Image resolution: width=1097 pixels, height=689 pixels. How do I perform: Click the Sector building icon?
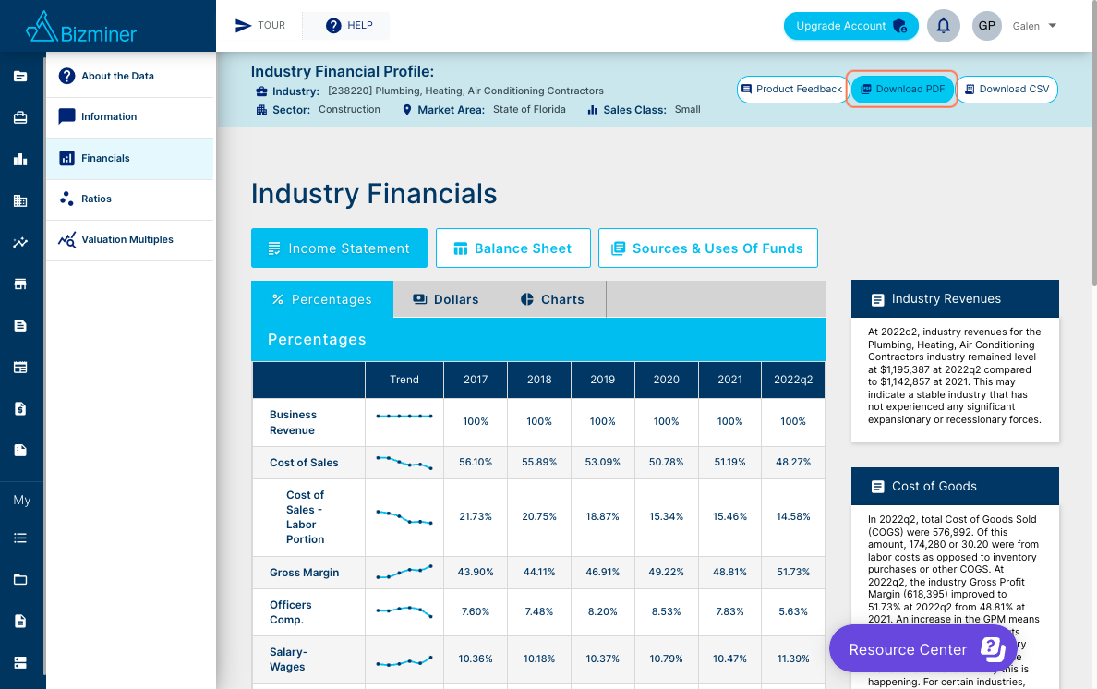(x=261, y=110)
